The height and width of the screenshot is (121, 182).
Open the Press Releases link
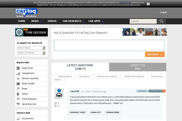pos(29,99)
